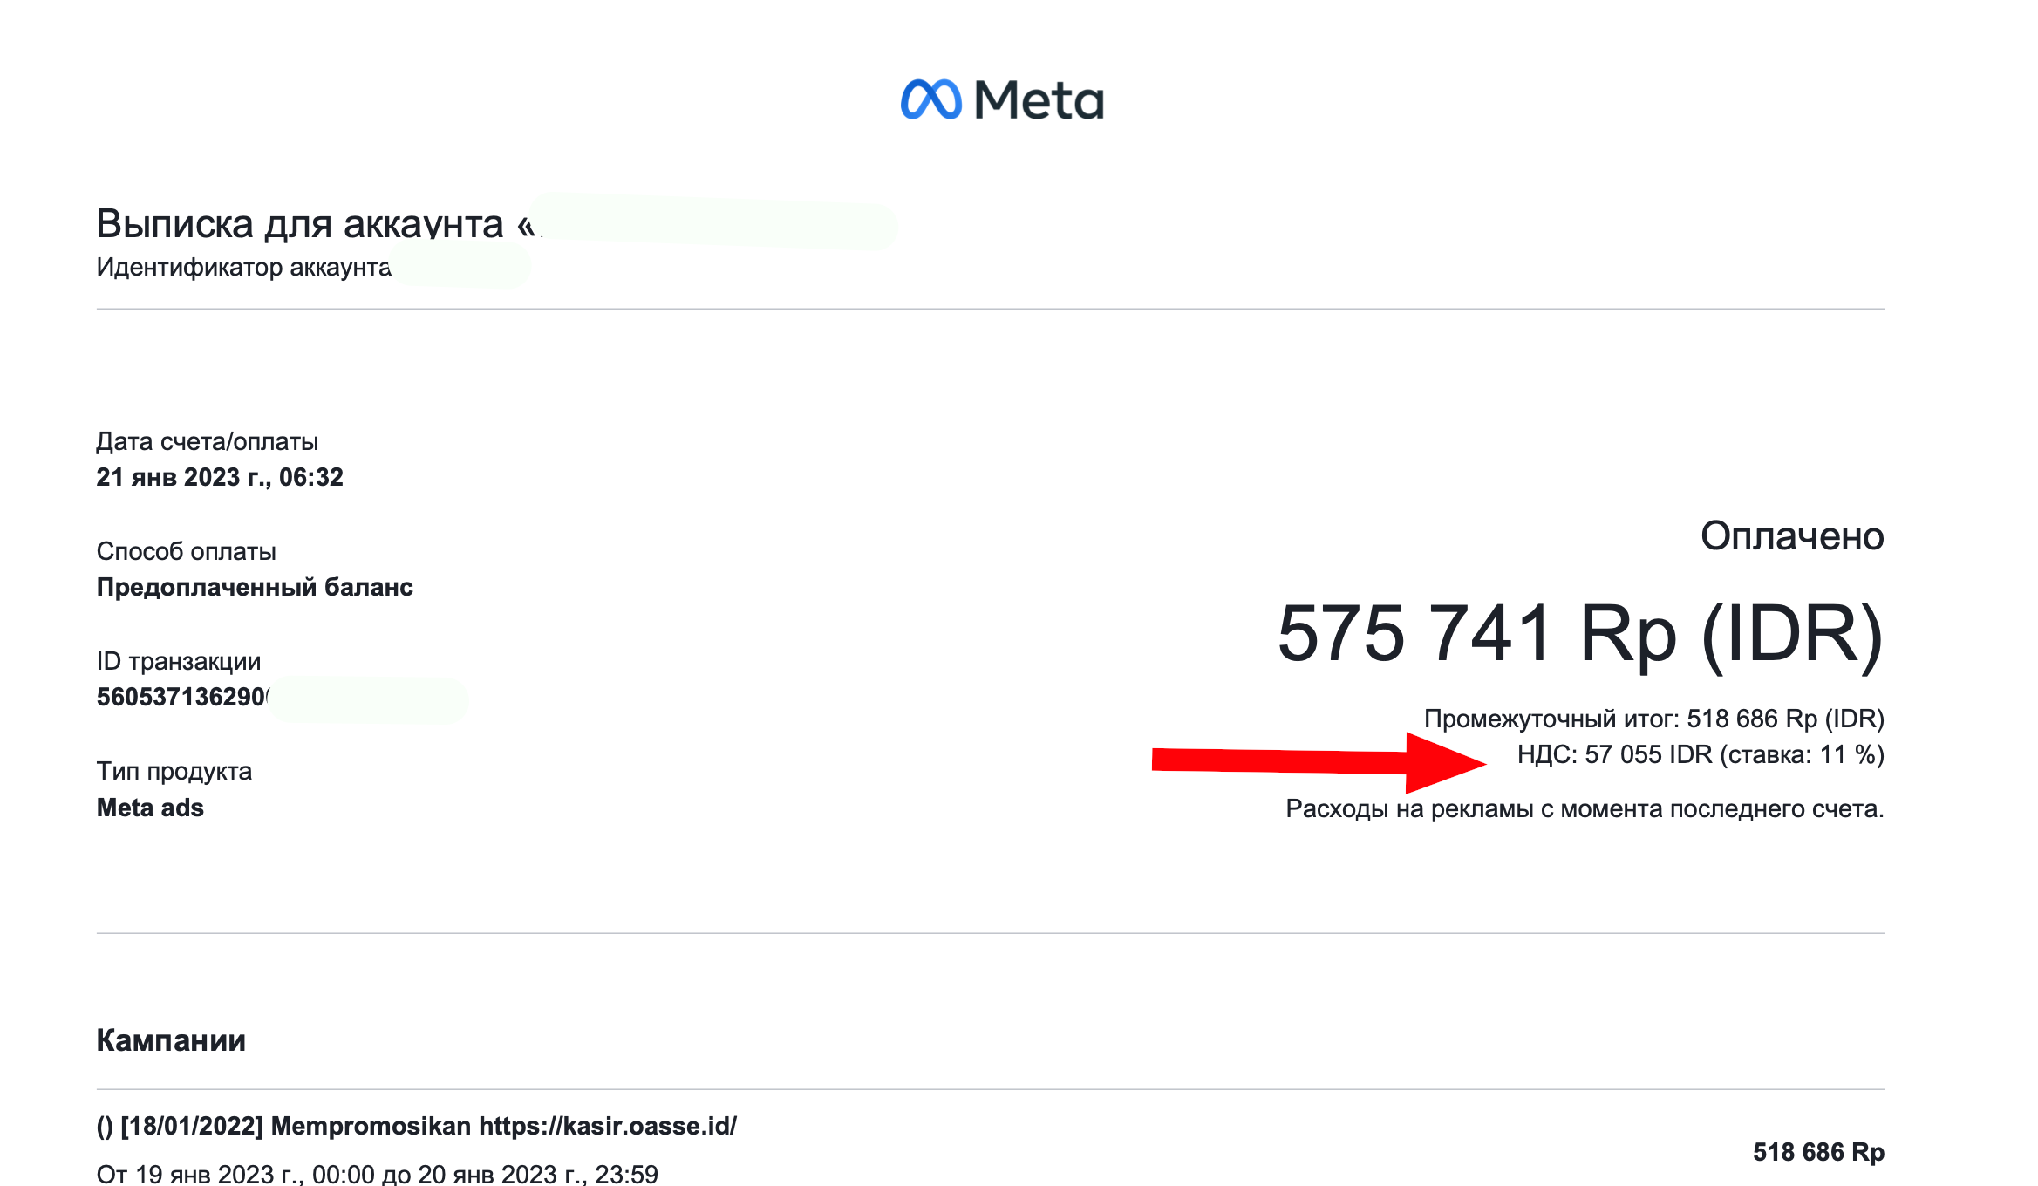Click the total 575 741 Rp (IDR)
Screen dimensions: 2038x1186
(x=1579, y=634)
